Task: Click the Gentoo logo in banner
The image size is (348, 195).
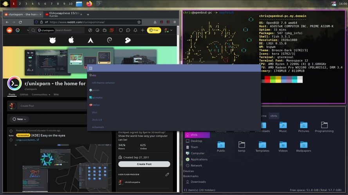Action: (x=128, y=40)
